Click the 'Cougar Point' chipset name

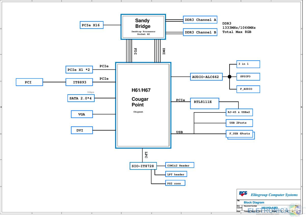tap(140, 102)
